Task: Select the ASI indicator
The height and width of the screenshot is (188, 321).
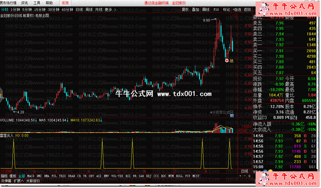Action: pyautogui.click(x=99, y=176)
